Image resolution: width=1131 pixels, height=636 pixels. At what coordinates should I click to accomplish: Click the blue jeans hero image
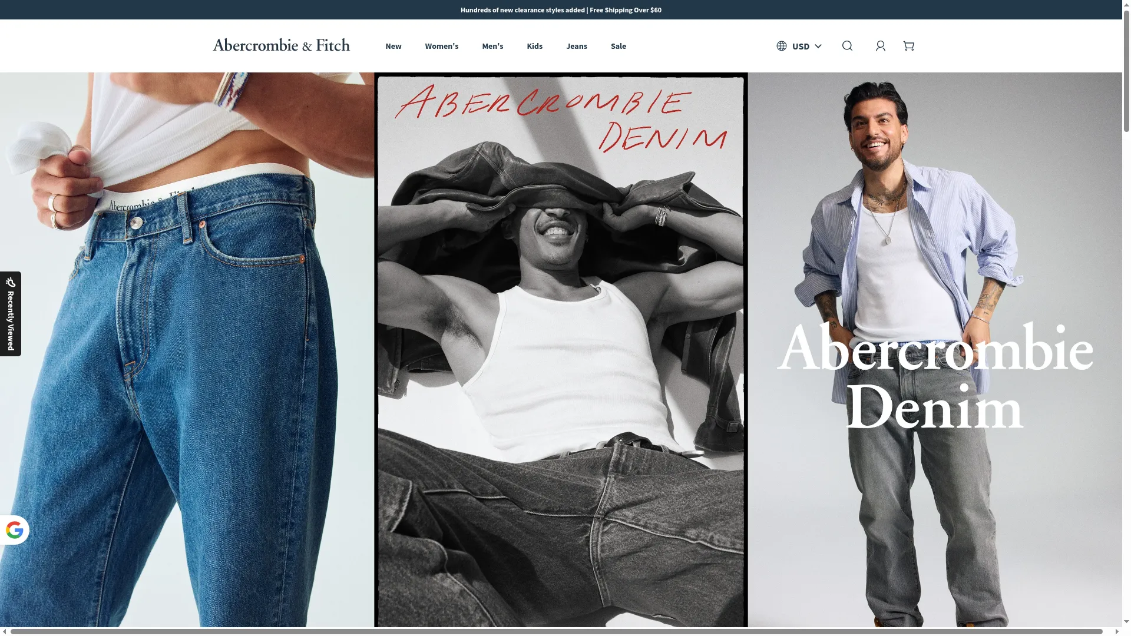187,350
